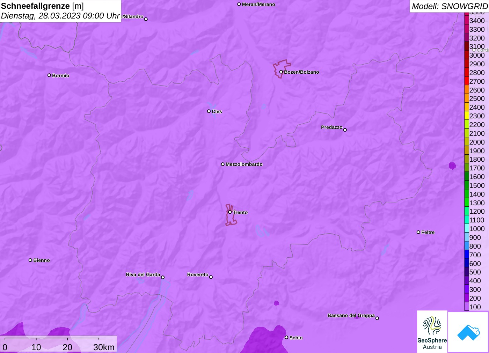Click the date Dienstag, 28.03.2023 09:00 Uhr
The width and height of the screenshot is (489, 353).
coord(60,16)
